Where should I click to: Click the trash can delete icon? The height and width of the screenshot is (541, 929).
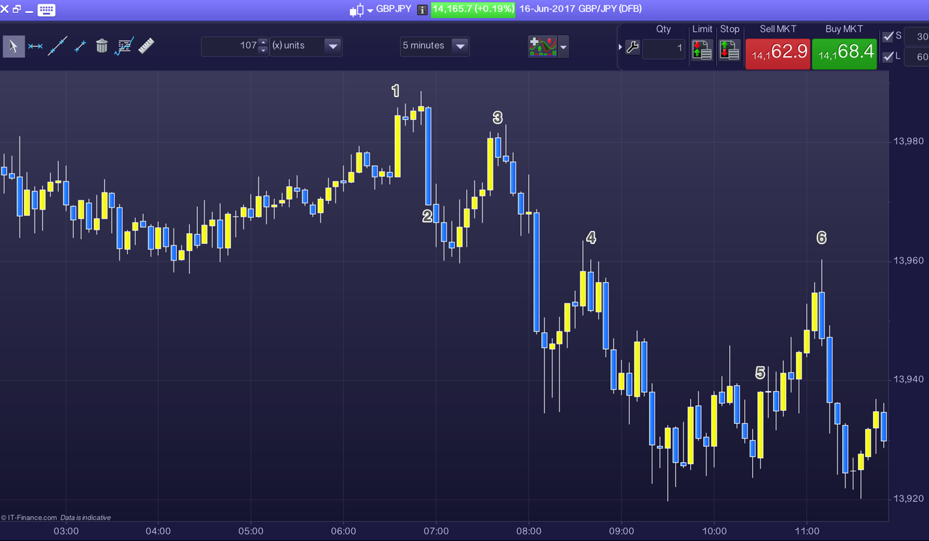(x=102, y=46)
